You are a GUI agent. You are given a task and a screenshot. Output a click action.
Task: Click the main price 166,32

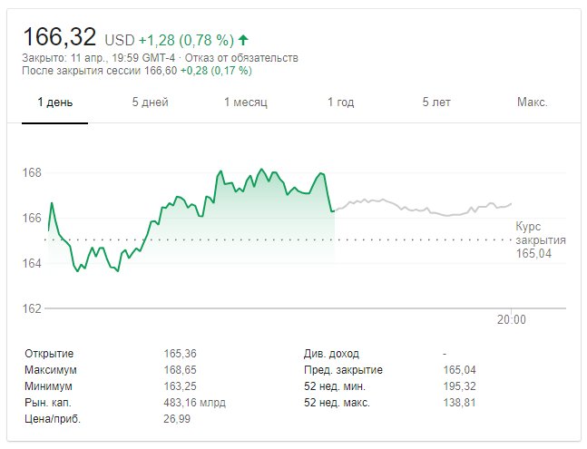60,38
